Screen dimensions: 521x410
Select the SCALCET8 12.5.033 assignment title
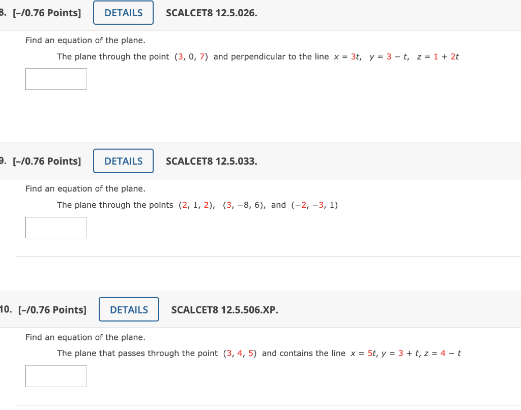pyautogui.click(x=212, y=161)
